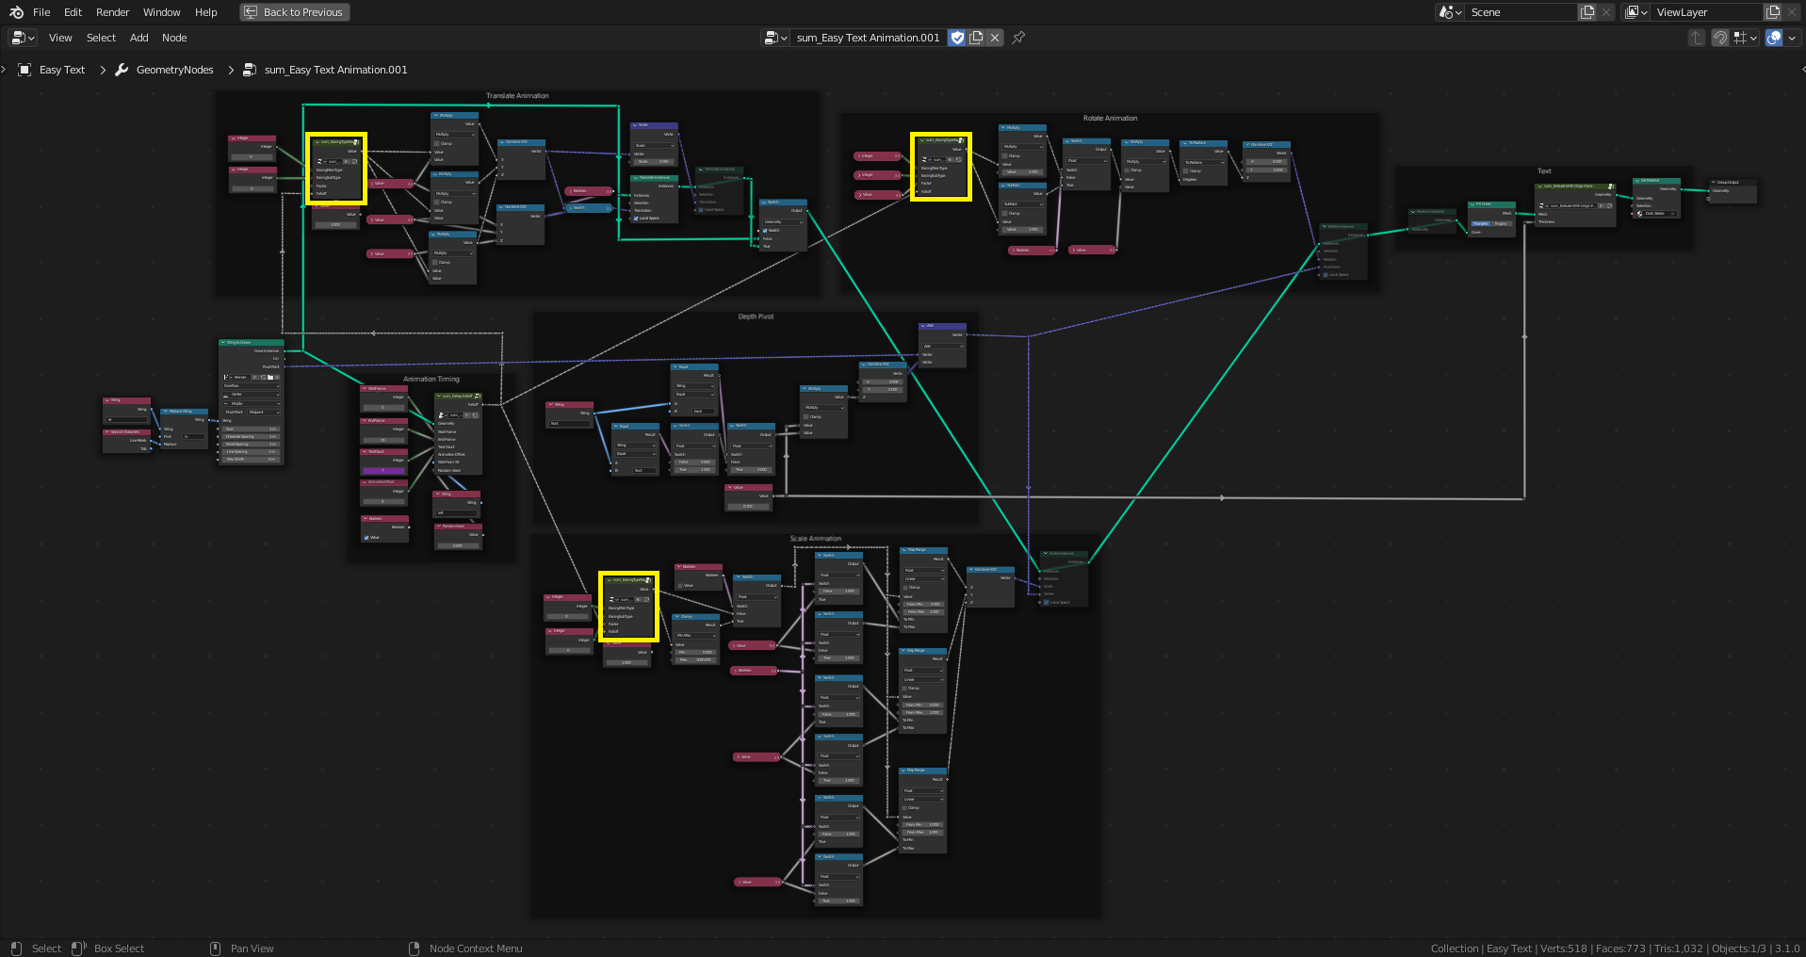1806x957 pixels.
Task: Collapse the String to Curves node
Action: pos(222,343)
